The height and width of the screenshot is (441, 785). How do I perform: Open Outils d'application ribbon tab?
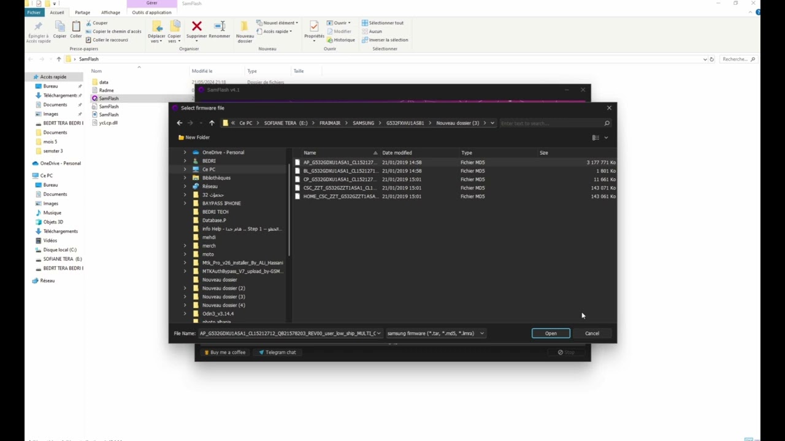click(x=151, y=12)
